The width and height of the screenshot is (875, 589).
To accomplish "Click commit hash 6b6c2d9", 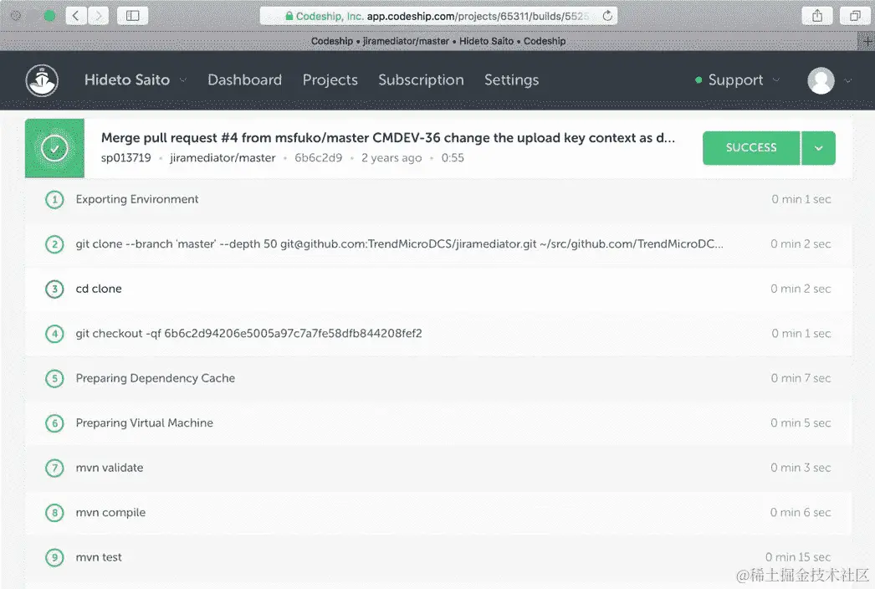I will [318, 158].
